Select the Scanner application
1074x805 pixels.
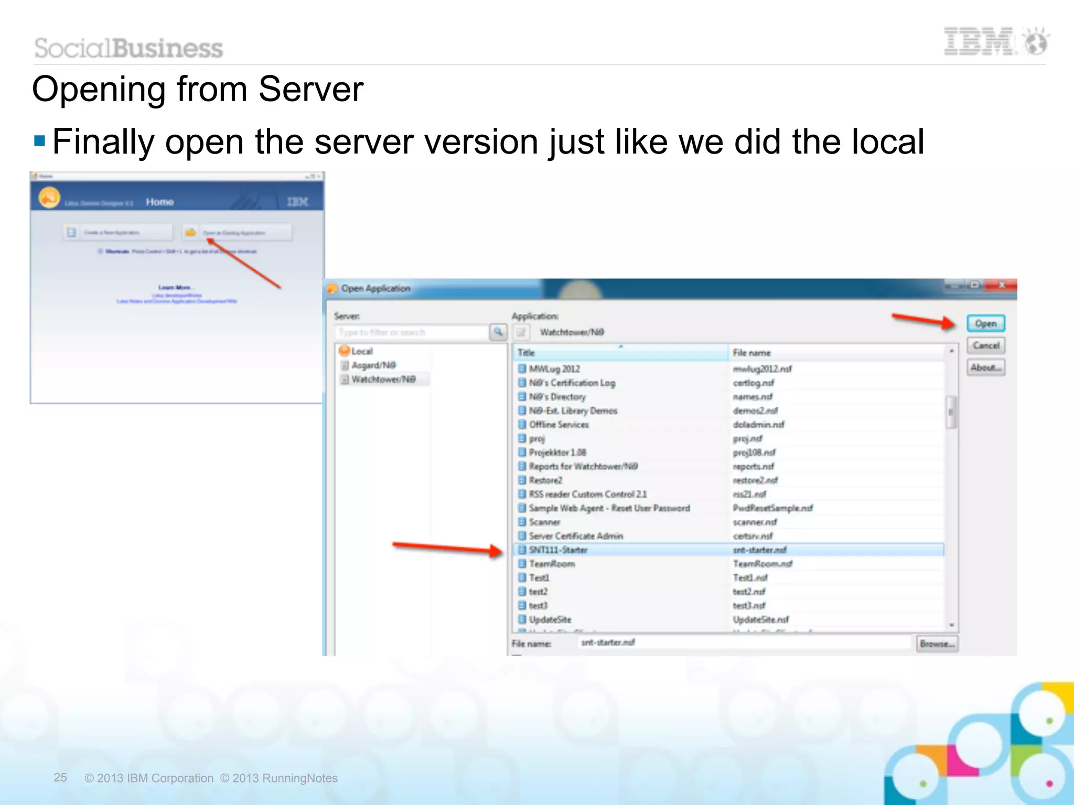729,522
